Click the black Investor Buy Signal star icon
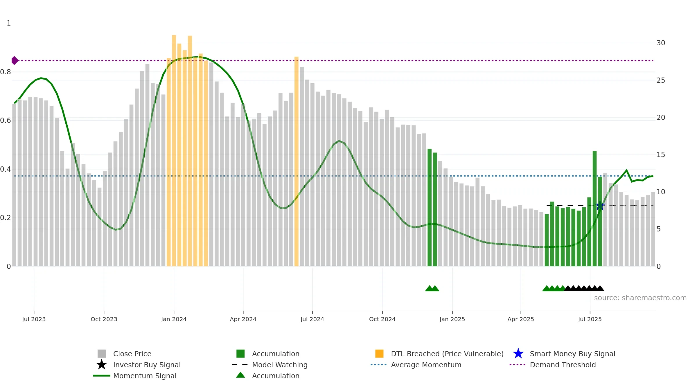This screenshot has height=392, width=697. [x=102, y=364]
